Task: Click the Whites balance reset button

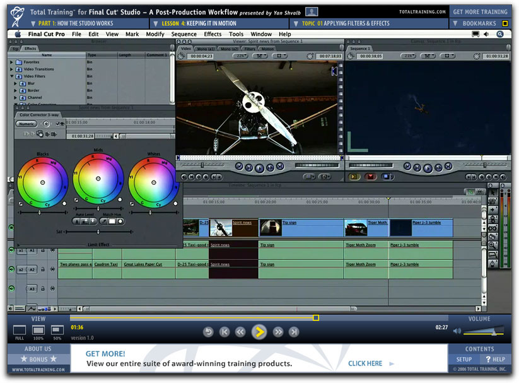Action: click(x=175, y=204)
